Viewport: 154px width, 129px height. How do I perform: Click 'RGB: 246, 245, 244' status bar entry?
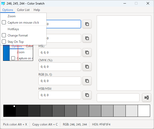(x=75, y=124)
